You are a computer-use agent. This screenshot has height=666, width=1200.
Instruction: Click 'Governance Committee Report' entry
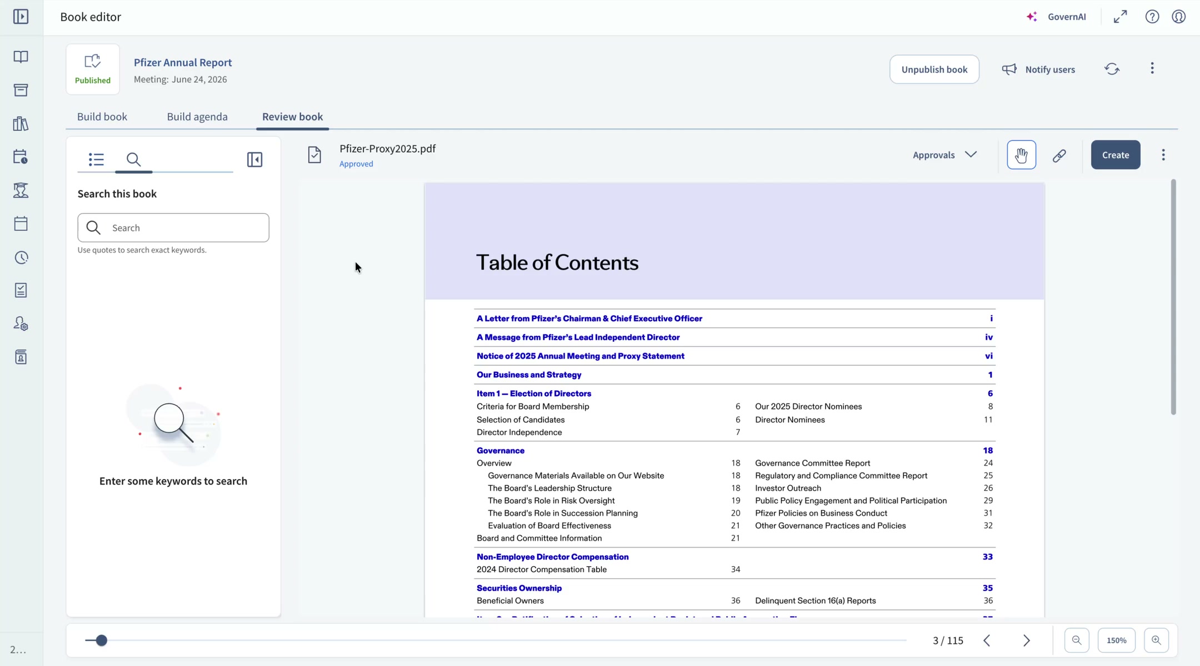click(x=812, y=463)
